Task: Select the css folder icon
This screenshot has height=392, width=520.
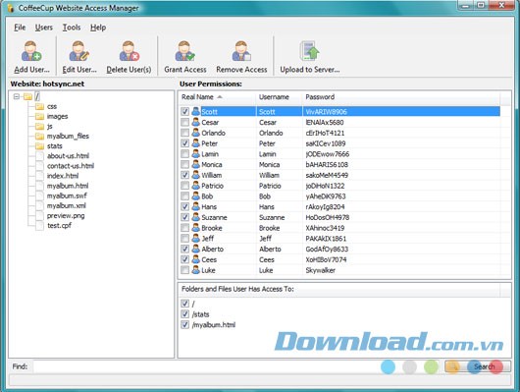Action: [x=40, y=107]
